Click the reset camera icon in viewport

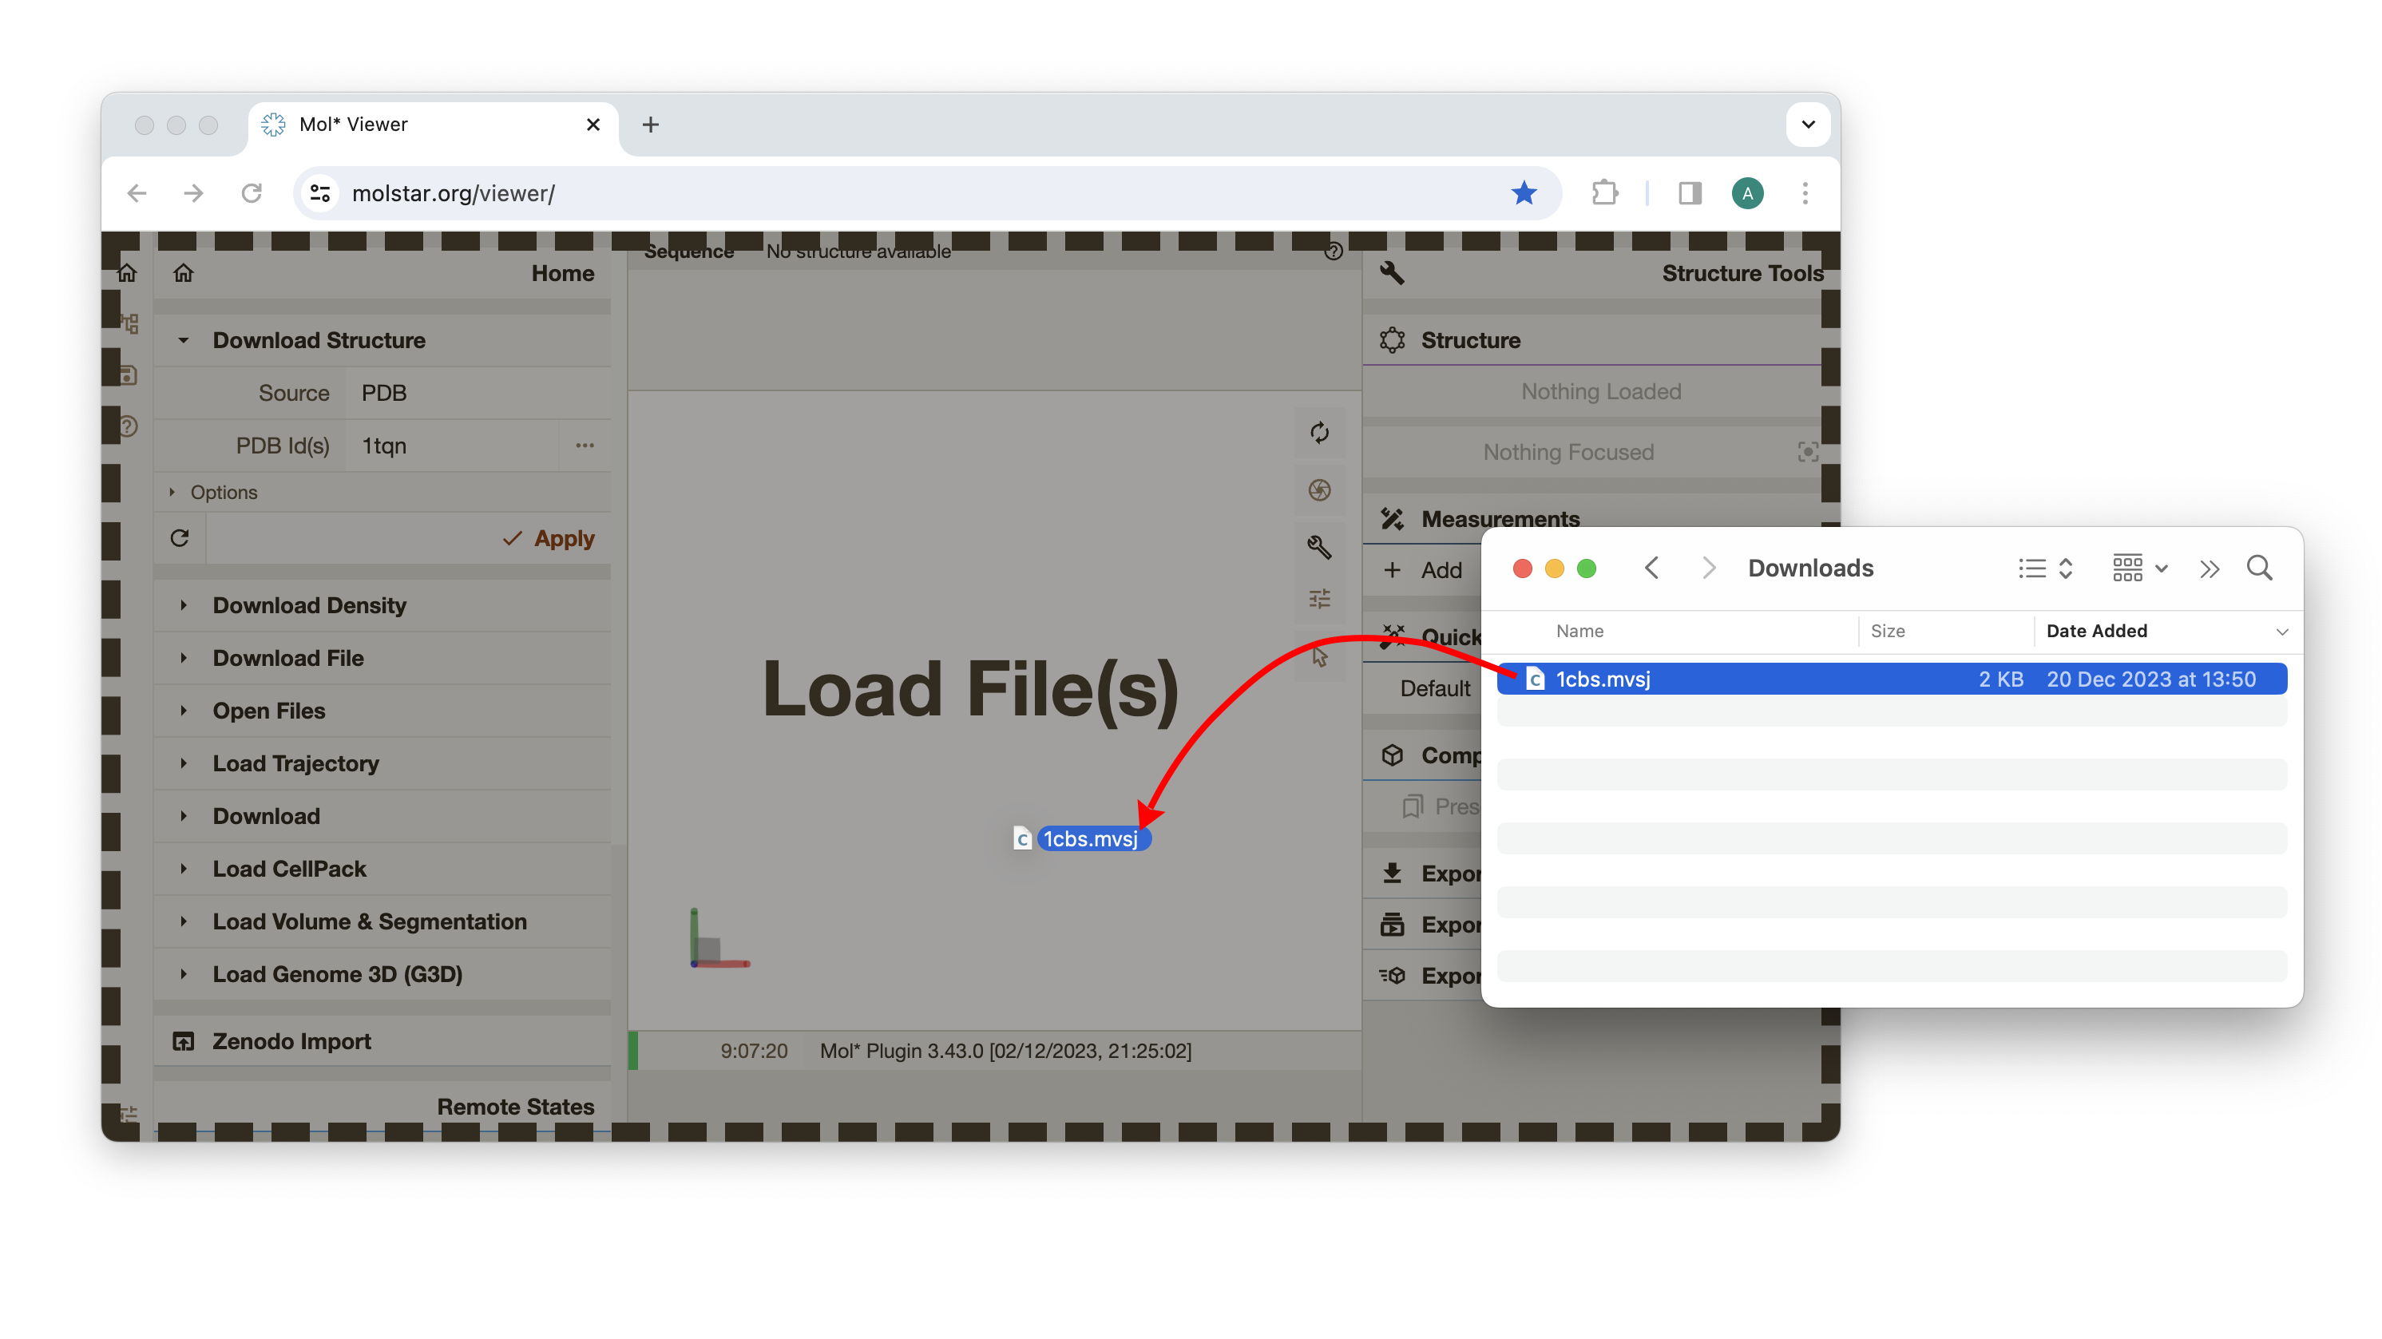coord(1319,433)
